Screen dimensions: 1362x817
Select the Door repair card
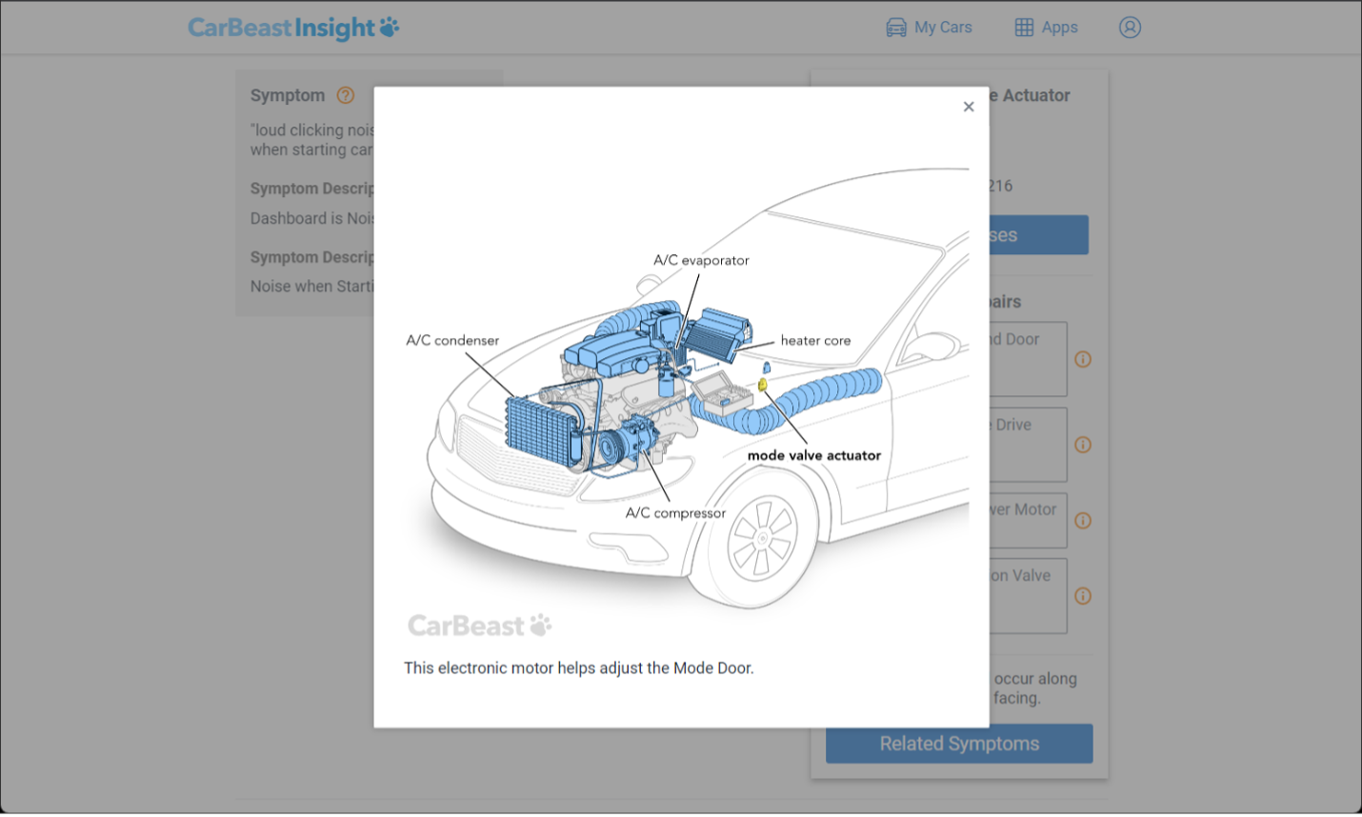[x=1028, y=359]
